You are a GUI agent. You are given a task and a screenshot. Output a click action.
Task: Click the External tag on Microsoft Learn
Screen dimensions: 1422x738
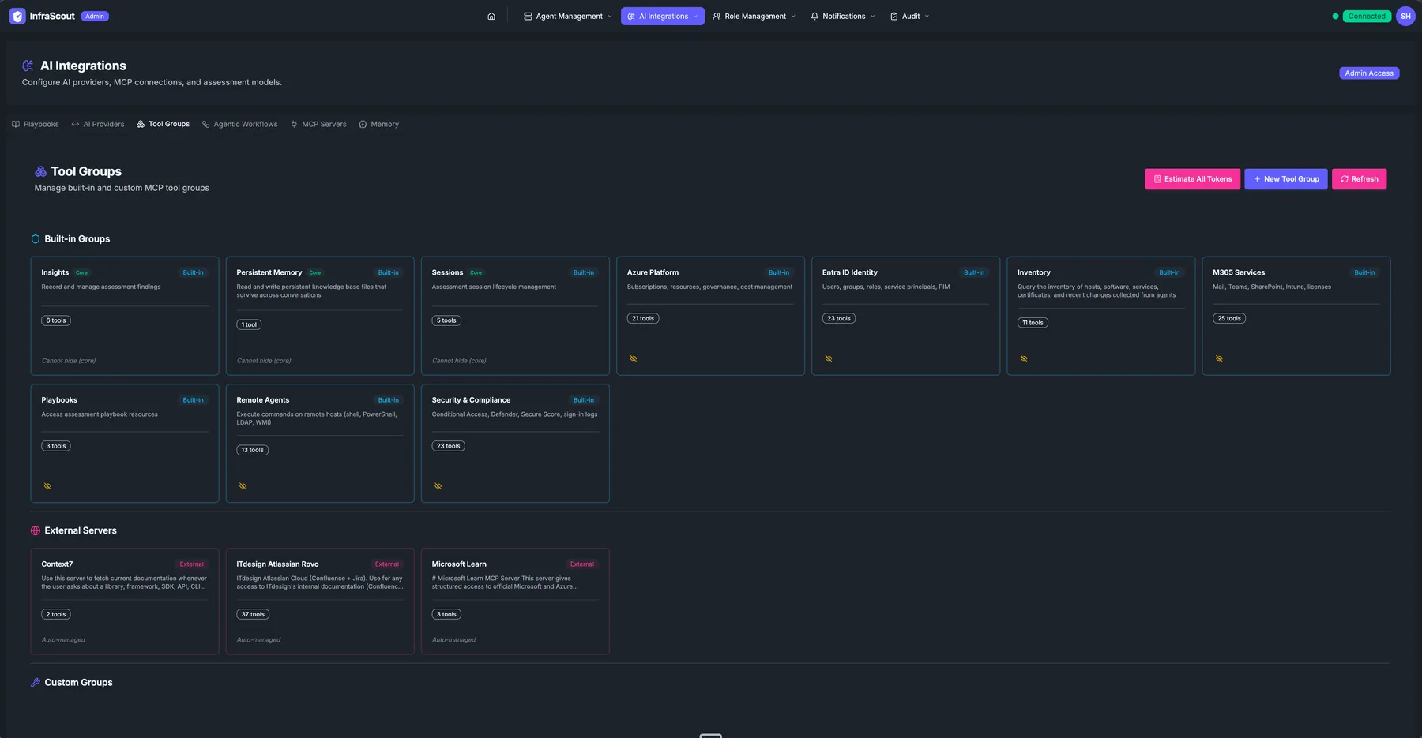[x=582, y=564]
